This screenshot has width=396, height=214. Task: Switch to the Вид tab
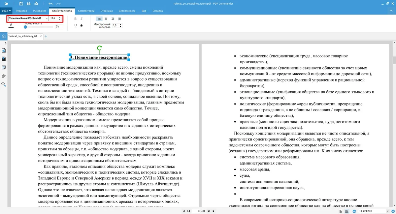click(x=144, y=11)
